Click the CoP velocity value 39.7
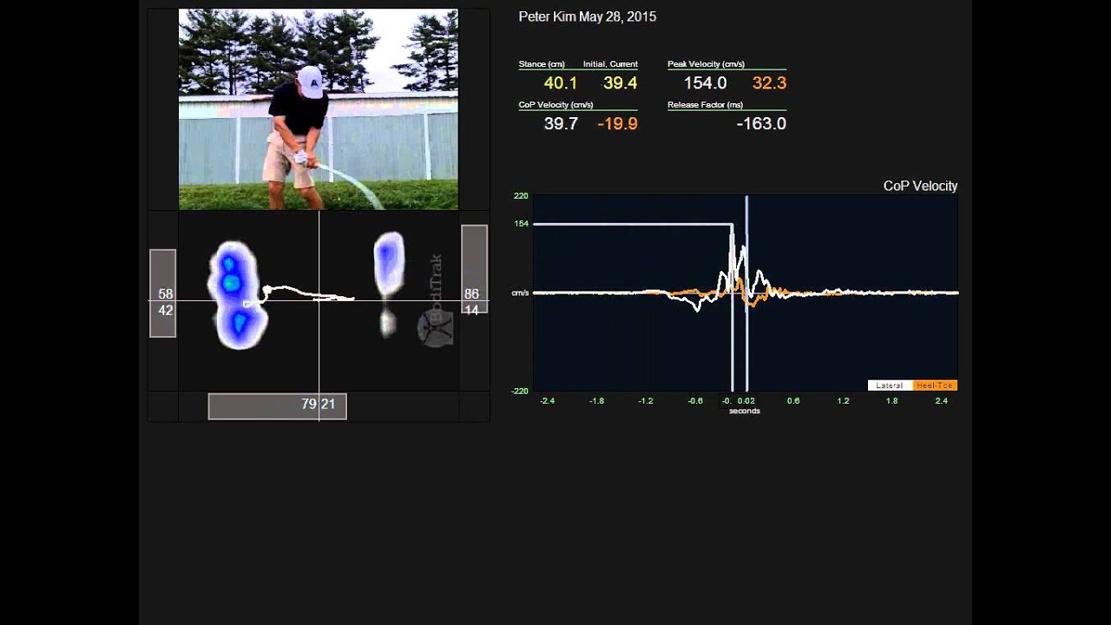Screen dimensions: 1111x625 tap(561, 124)
